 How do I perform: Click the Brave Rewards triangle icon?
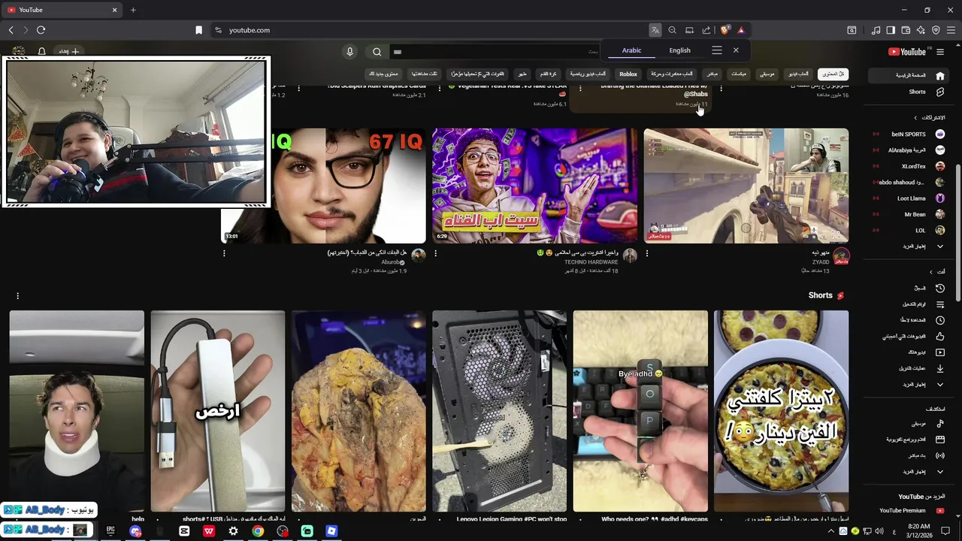741,30
